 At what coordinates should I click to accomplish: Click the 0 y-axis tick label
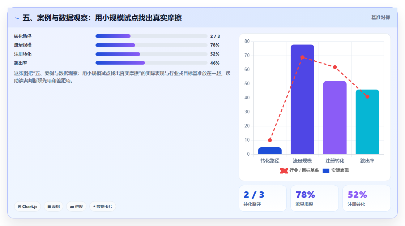click(x=248, y=154)
